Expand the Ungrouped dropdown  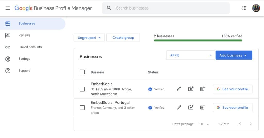click(x=89, y=38)
